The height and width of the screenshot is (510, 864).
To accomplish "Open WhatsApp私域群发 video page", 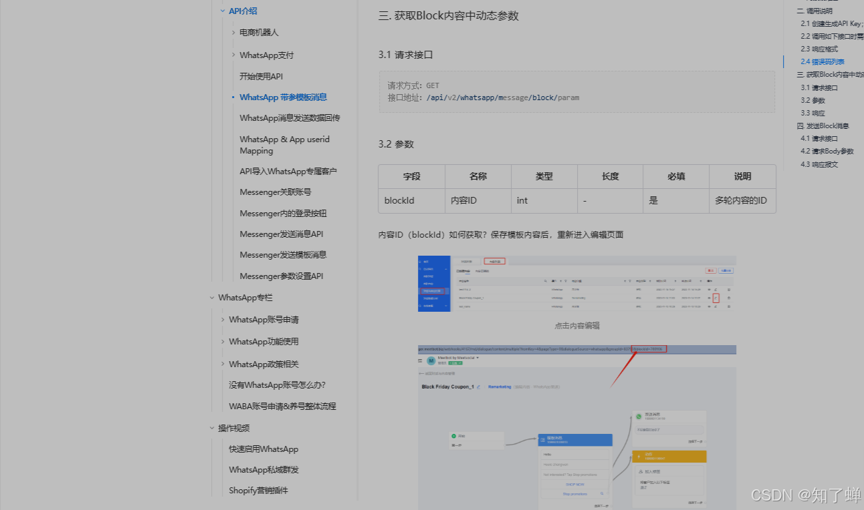I will pyautogui.click(x=263, y=470).
